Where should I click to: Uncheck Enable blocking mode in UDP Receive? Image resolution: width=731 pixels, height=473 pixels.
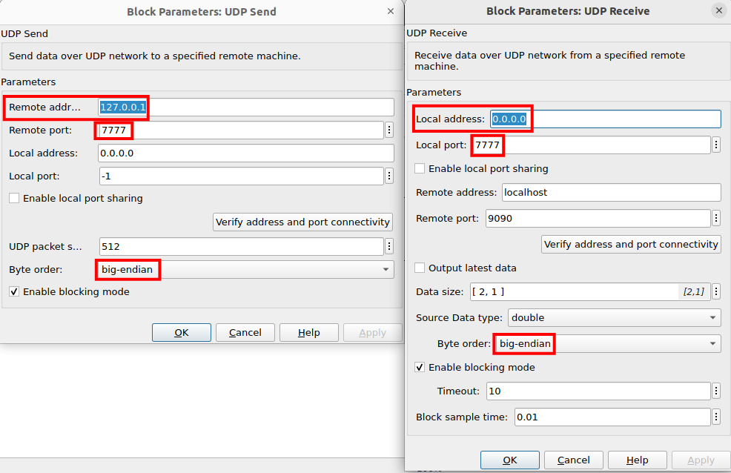[420, 367]
